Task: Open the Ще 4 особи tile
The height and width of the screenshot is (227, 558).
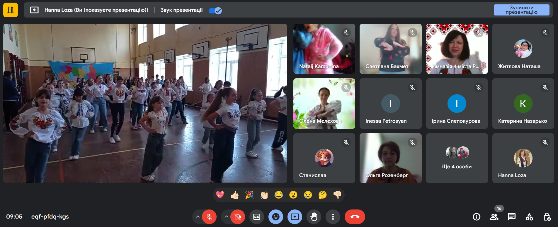Action: click(x=457, y=158)
